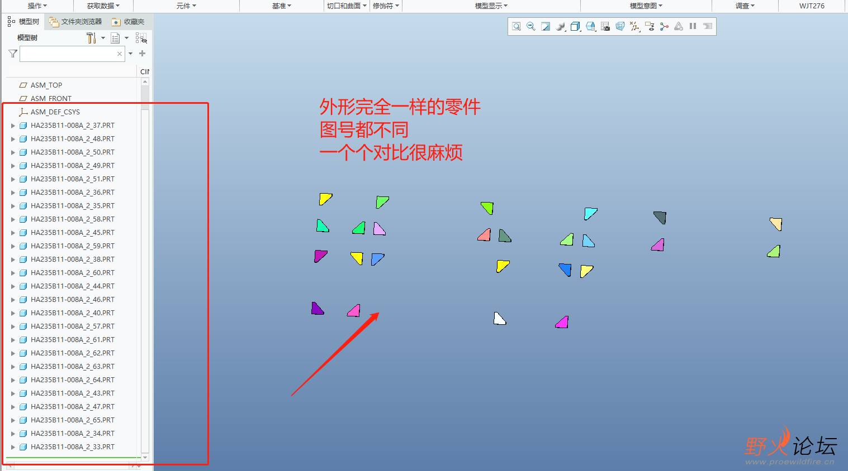Pick the white triangular part in viewport
The image size is (848, 471).
click(x=499, y=319)
